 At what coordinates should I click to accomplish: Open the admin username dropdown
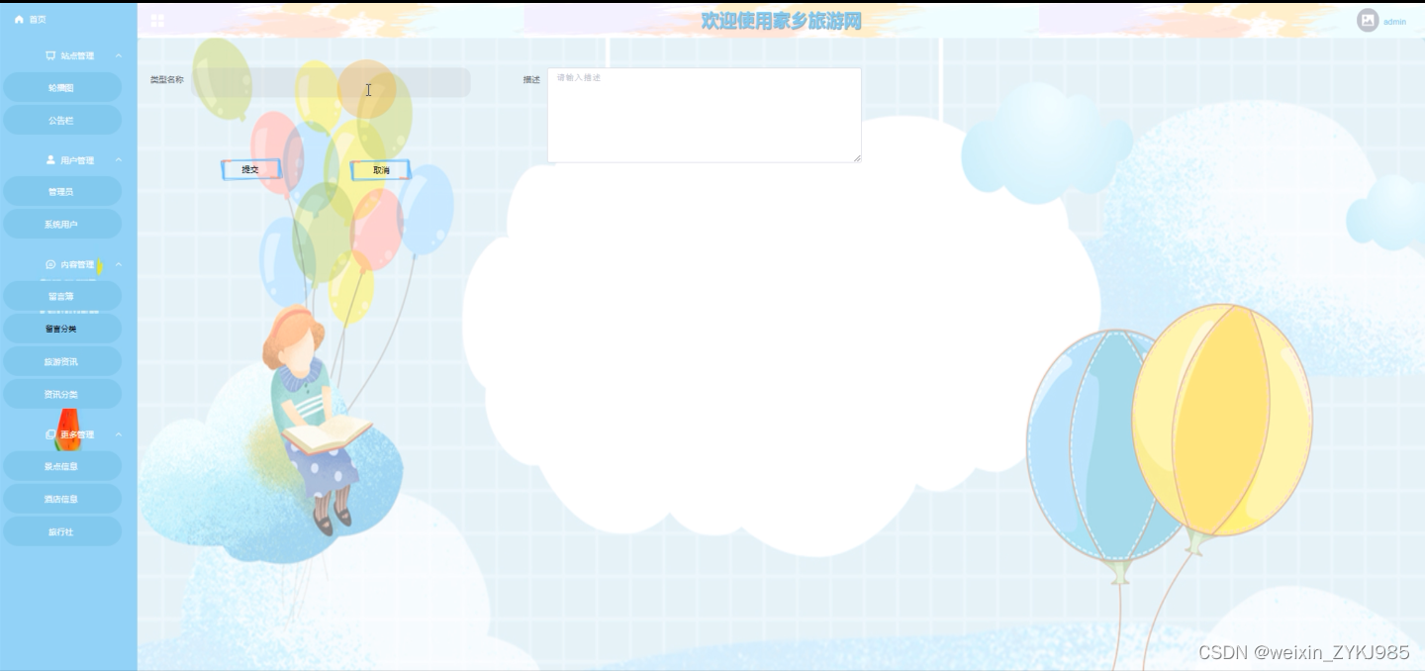(1394, 22)
